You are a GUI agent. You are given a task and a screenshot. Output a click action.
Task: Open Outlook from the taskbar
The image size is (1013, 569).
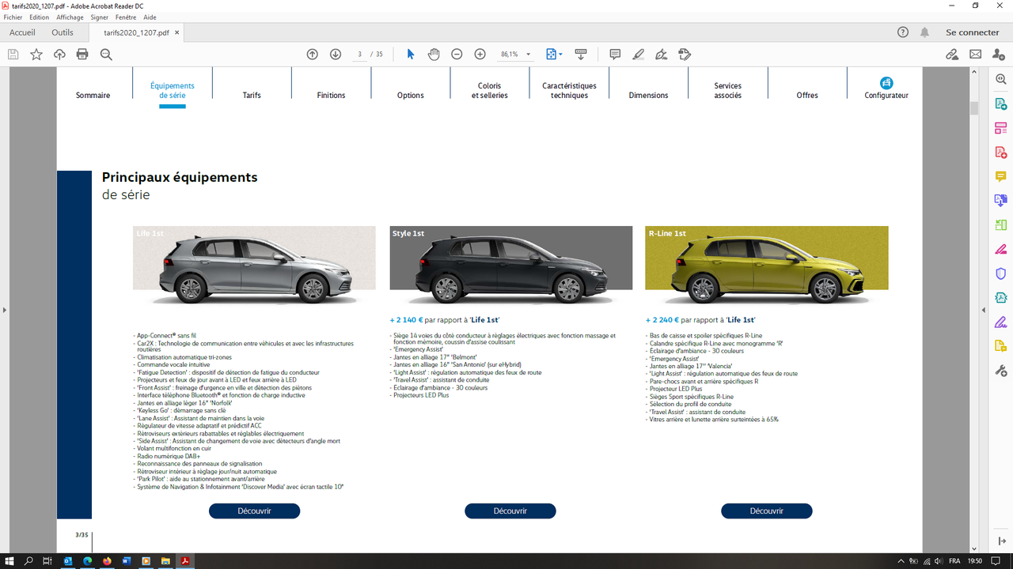(67, 561)
